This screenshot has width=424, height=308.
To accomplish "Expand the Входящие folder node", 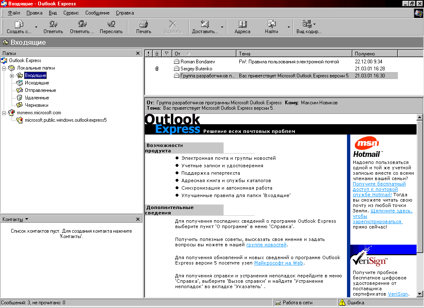I will [x=12, y=76].
